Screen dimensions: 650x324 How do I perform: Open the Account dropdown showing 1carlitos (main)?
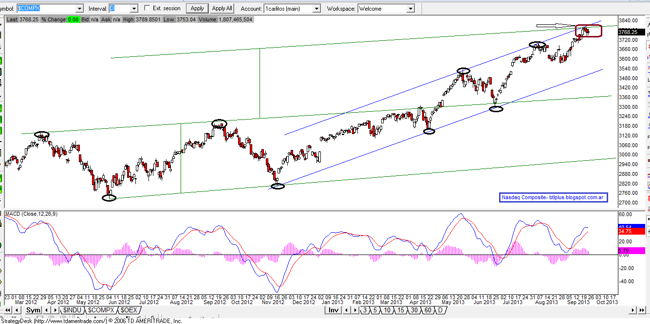pos(316,8)
